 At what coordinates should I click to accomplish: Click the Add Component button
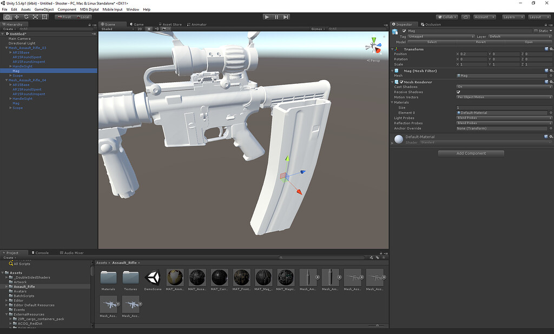470,153
